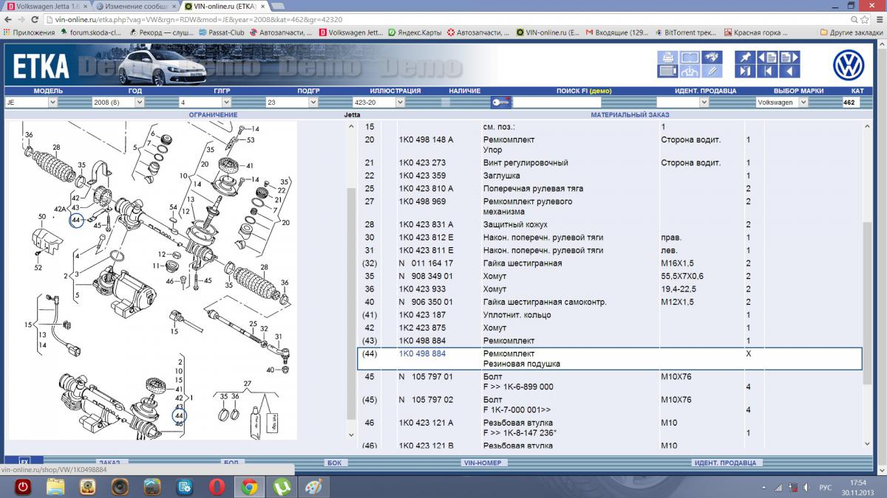Click the pushpin icon in ETKA toolbar
This screenshot has height=498, width=887.
(745, 58)
